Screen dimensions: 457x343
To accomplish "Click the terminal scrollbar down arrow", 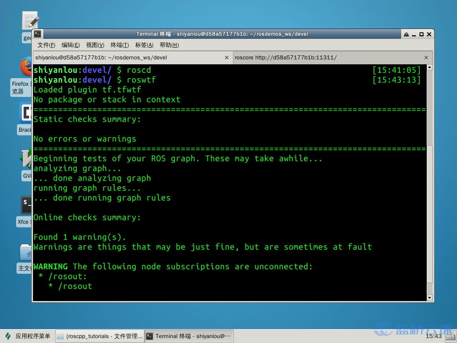I will [430, 298].
